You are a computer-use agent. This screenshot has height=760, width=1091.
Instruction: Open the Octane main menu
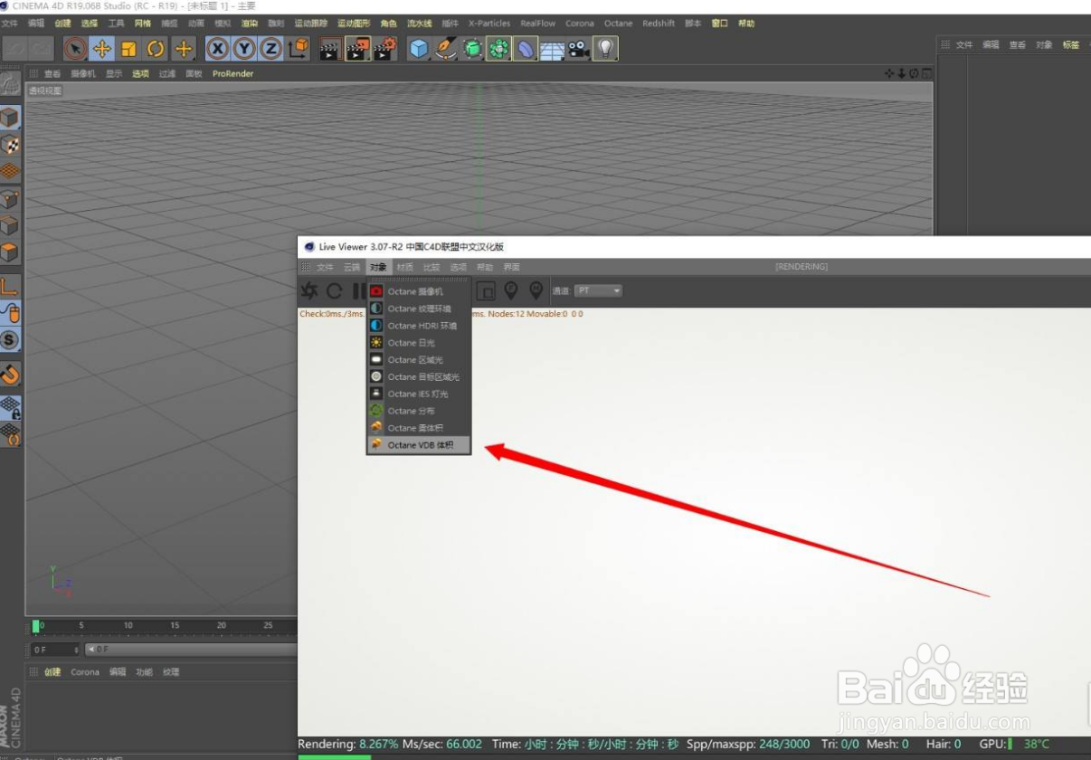click(619, 24)
